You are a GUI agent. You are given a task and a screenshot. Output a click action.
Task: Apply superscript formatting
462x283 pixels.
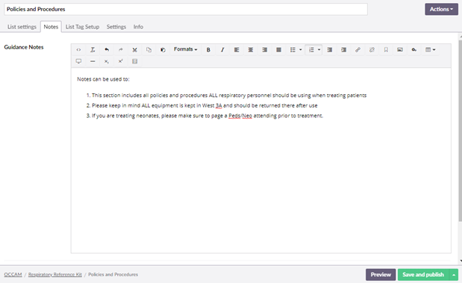pos(120,61)
